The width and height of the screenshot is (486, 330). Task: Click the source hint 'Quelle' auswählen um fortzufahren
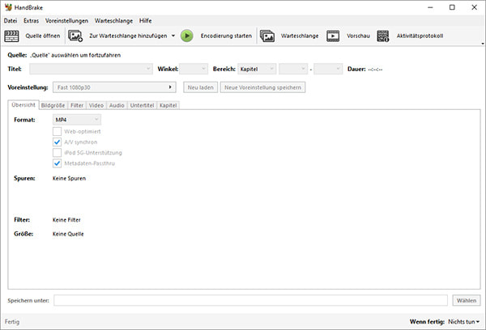pyautogui.click(x=75, y=55)
